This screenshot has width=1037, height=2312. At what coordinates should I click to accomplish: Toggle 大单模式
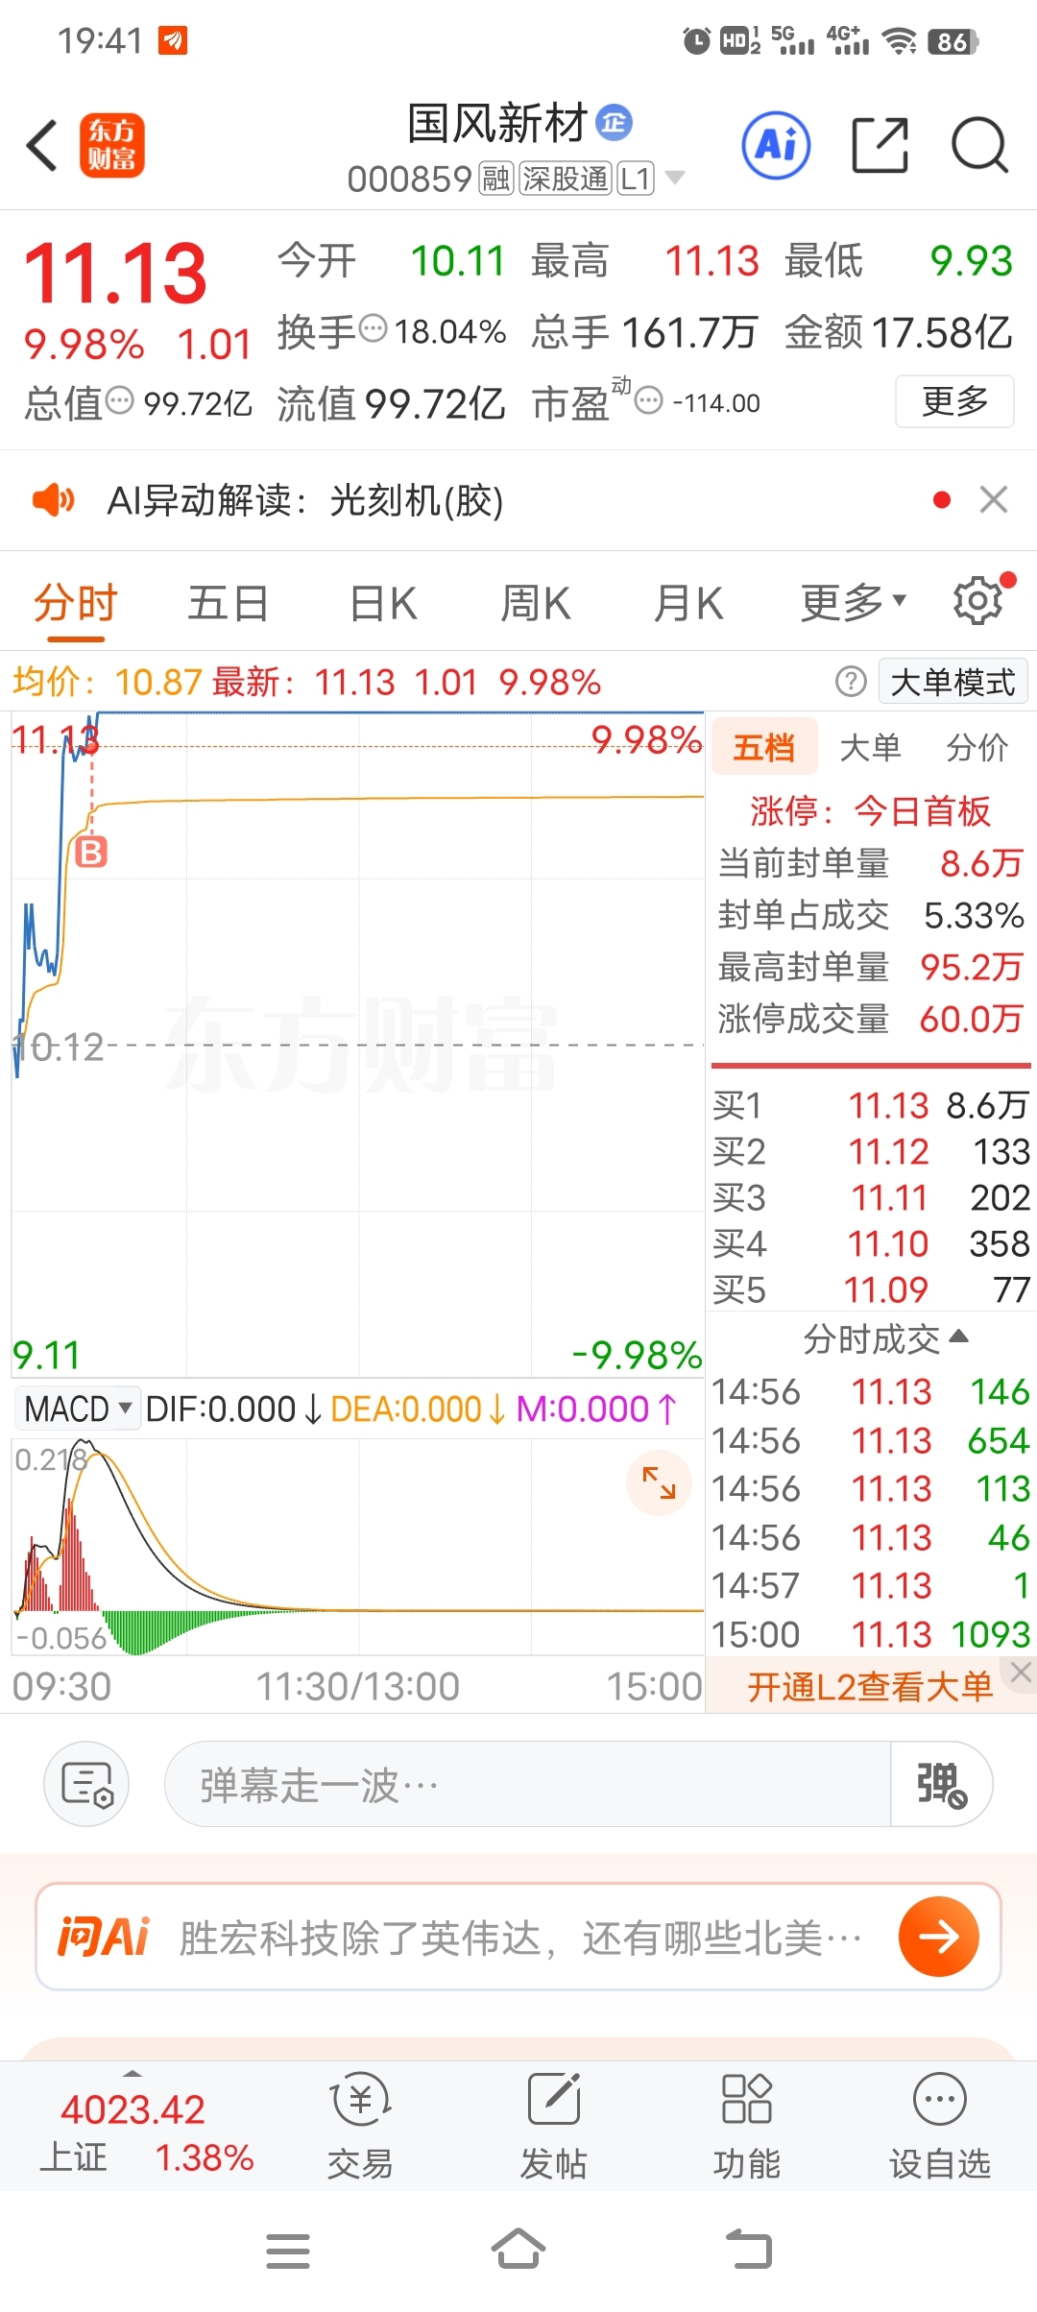[x=953, y=682]
